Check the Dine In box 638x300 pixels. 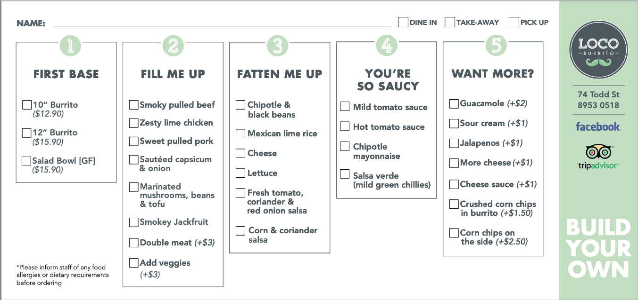click(403, 22)
